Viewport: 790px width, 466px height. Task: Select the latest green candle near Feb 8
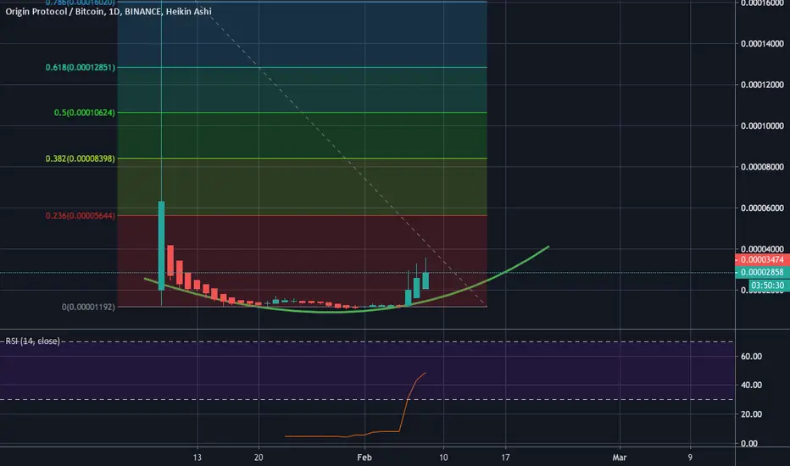tap(426, 280)
